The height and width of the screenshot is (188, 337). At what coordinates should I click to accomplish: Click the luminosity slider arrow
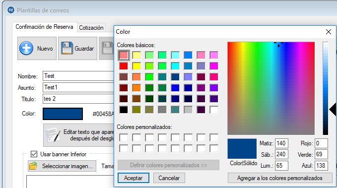click(x=333, y=109)
